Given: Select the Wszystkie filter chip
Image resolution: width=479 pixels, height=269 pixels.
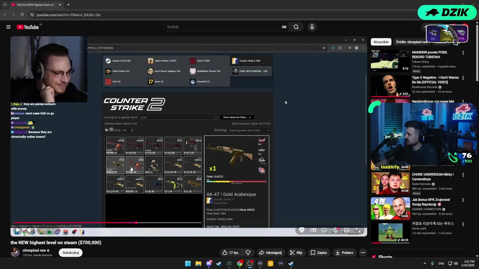Looking at the screenshot, I should pos(381,42).
